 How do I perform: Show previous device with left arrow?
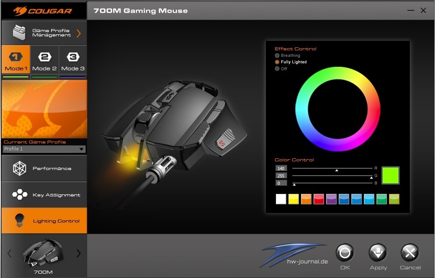10,253
